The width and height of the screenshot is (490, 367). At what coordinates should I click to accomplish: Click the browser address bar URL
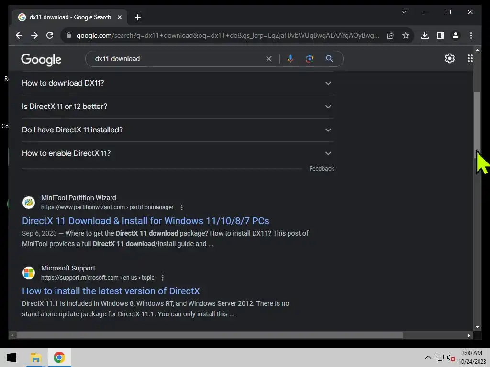tap(227, 35)
